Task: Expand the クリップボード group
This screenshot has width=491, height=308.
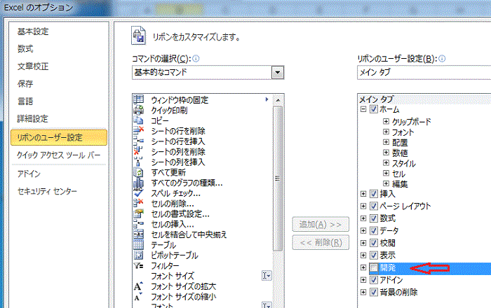Action: tap(386, 121)
